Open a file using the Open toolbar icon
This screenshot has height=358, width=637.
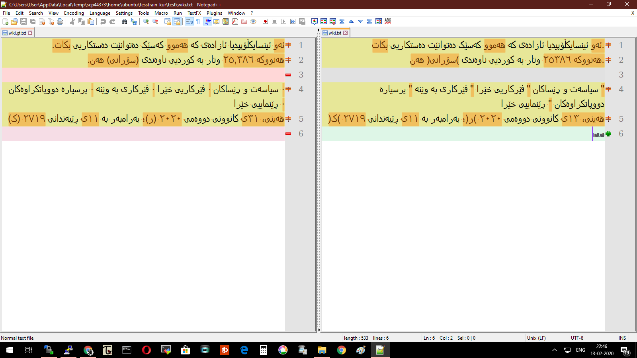coord(14,21)
